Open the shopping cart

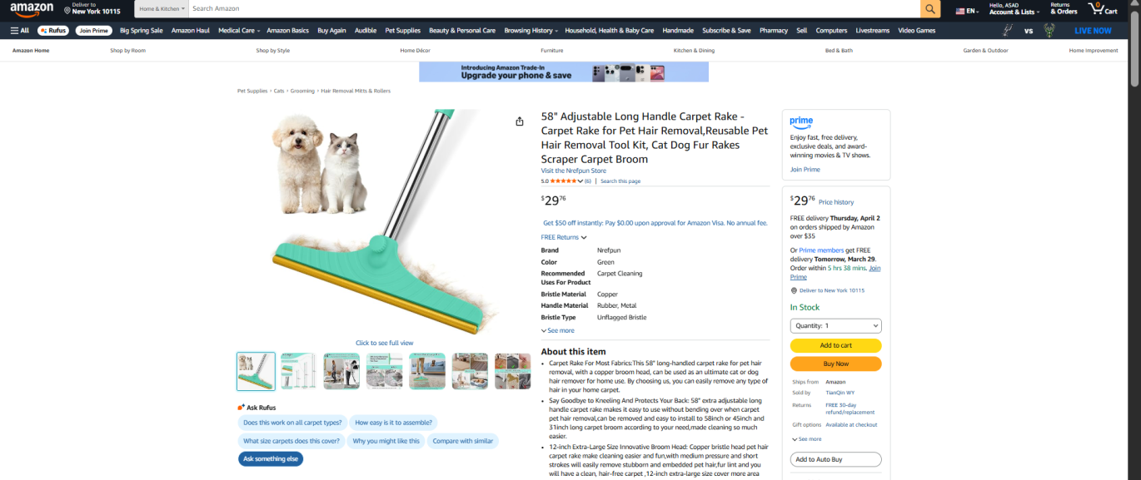coord(1103,9)
